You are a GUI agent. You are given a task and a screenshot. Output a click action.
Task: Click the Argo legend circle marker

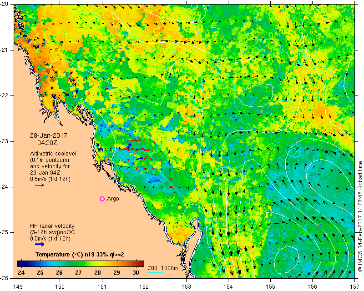click(102, 199)
